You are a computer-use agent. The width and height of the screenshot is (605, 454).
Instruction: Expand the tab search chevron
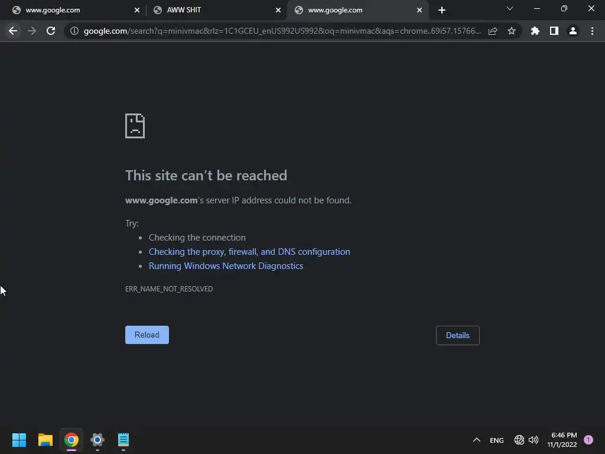510,8
